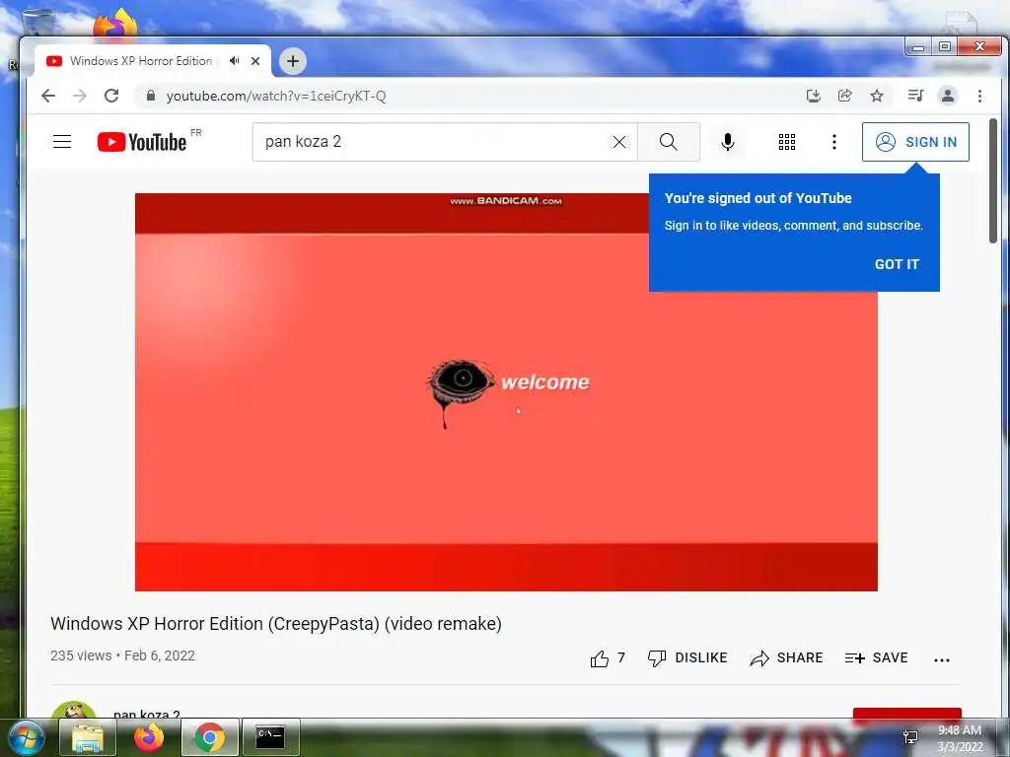Click the YouTube logo
This screenshot has height=757, width=1010.
(142, 142)
